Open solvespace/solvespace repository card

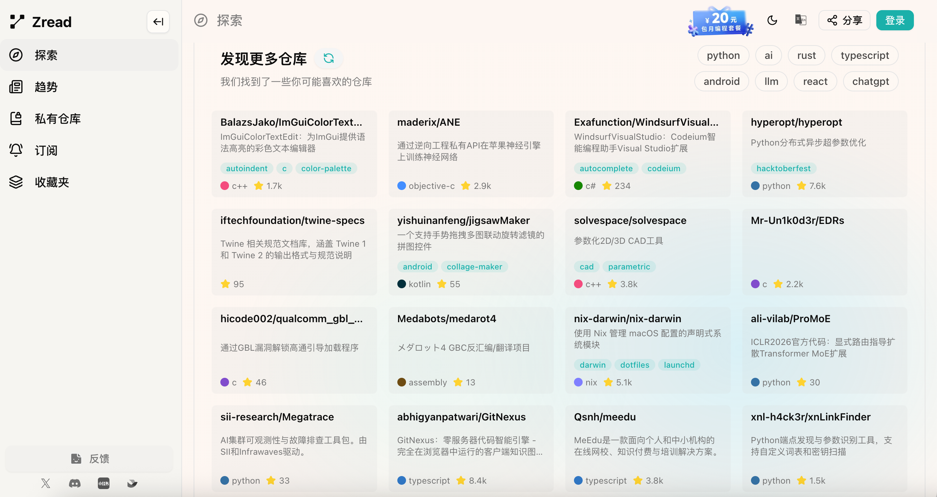click(x=647, y=252)
